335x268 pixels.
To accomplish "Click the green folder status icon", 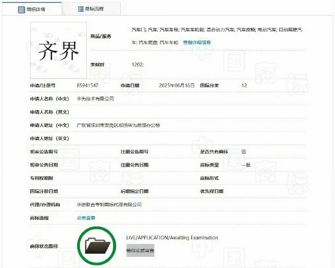I will coord(97,246).
